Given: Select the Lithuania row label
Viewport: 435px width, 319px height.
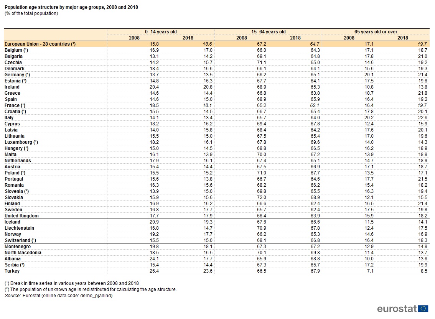Looking at the screenshot, I should pos(15,136).
